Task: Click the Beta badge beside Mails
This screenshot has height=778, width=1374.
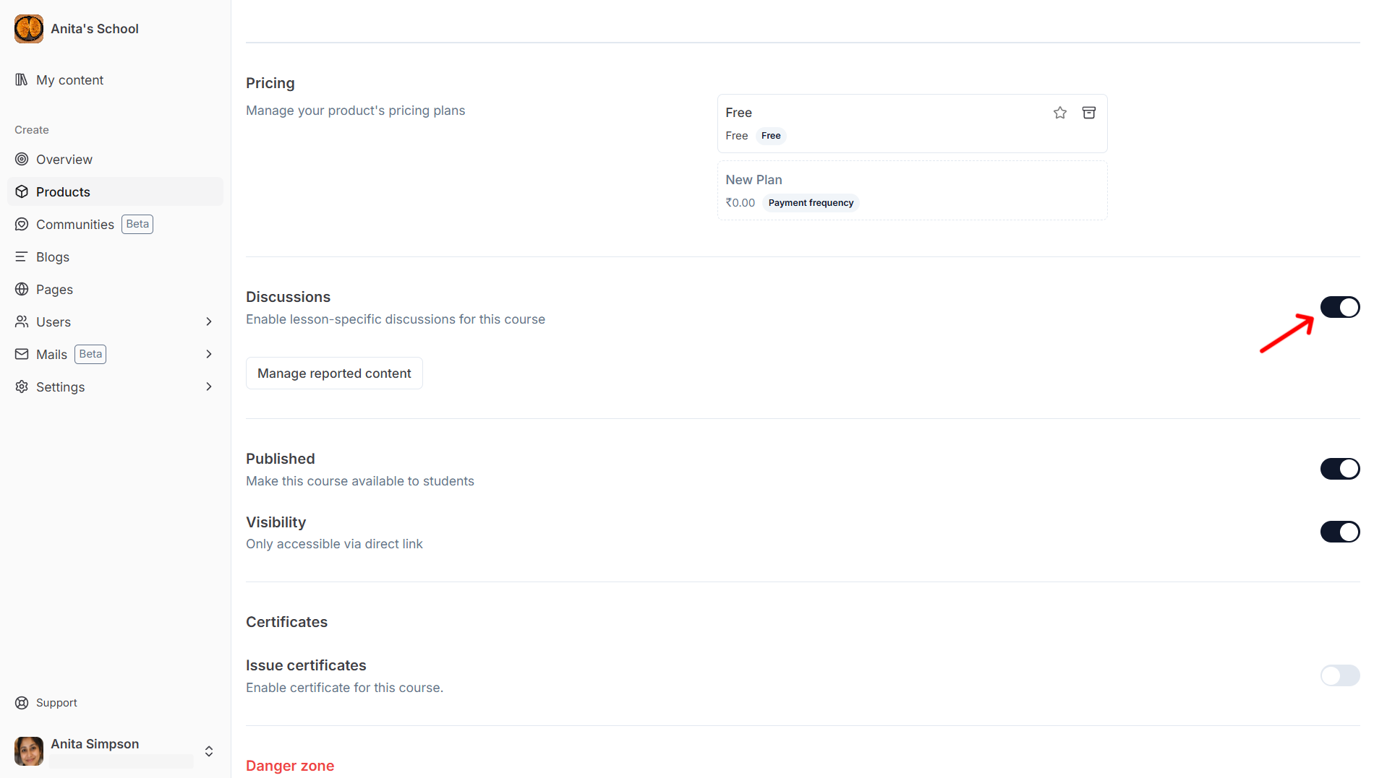Action: 90,354
